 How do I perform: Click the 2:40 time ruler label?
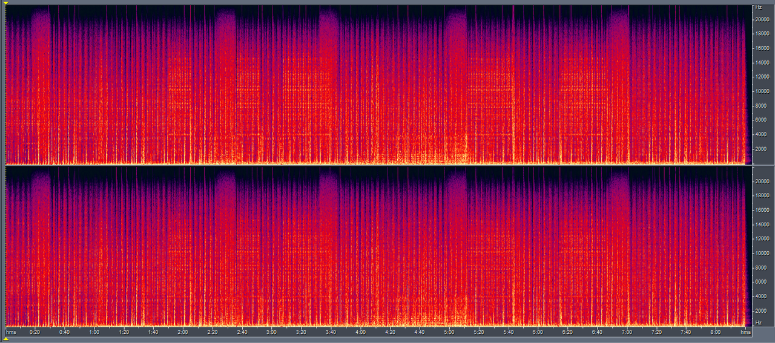[242, 332]
